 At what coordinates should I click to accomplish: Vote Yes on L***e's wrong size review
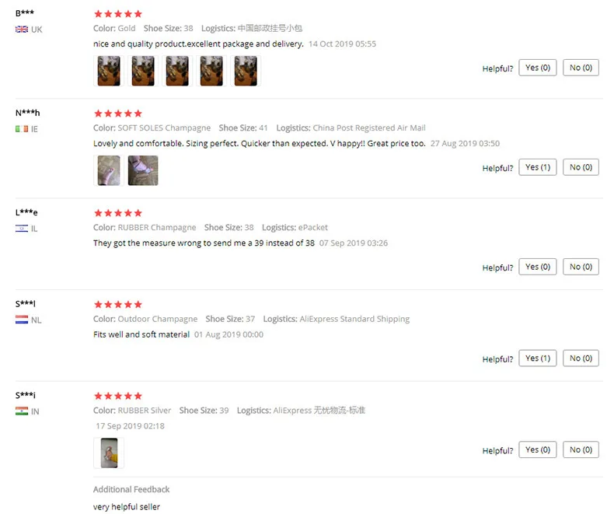point(538,267)
